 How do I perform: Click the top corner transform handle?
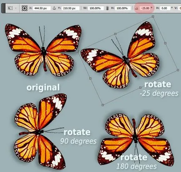(x=153, y=17)
